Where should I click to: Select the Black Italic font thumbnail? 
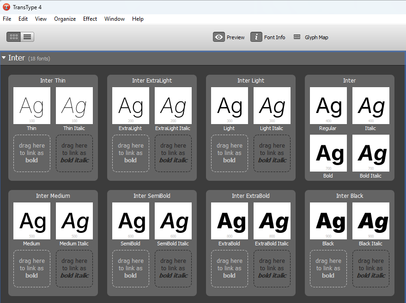(371, 221)
